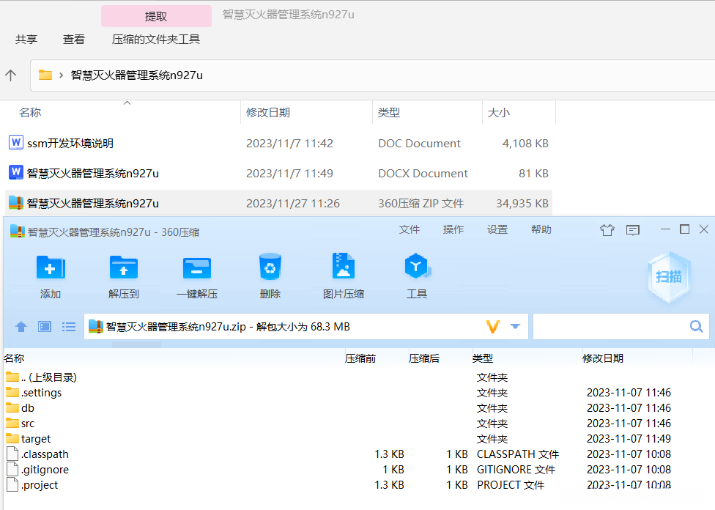The height and width of the screenshot is (510, 715).
Task: Click the CLASSPATH 文件 type cell
Action: click(x=518, y=454)
